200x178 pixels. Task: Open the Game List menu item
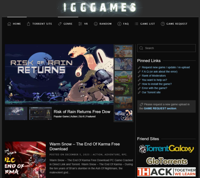147,24
